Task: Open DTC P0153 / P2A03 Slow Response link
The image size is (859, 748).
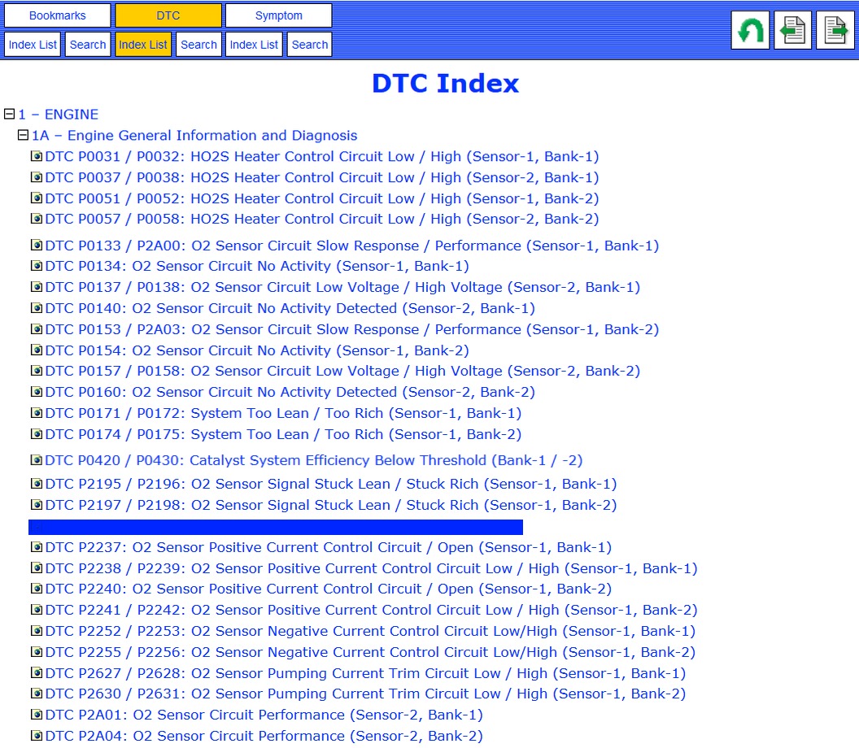Action: (x=351, y=329)
